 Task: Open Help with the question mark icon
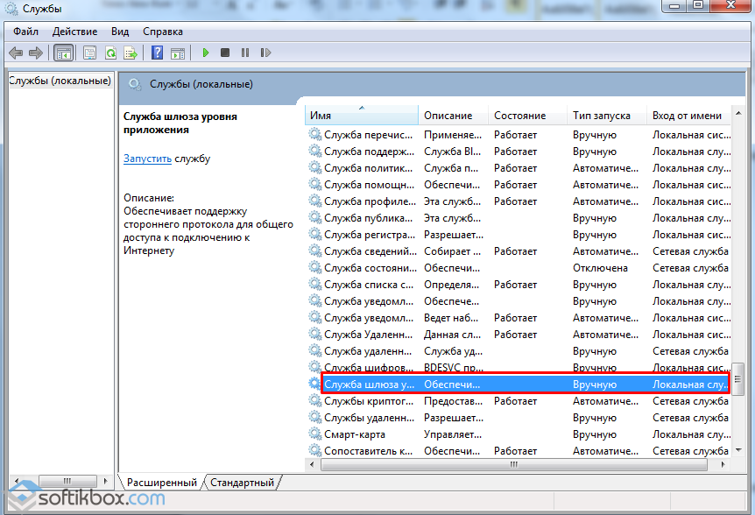(x=158, y=53)
